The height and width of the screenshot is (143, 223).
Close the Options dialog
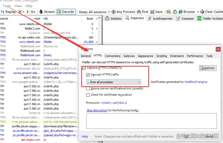[218, 49]
